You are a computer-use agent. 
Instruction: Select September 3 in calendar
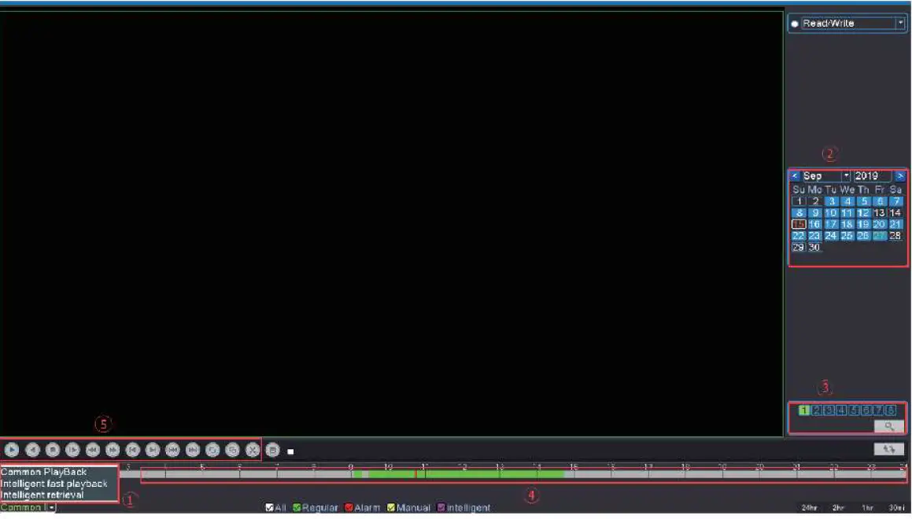[831, 201]
